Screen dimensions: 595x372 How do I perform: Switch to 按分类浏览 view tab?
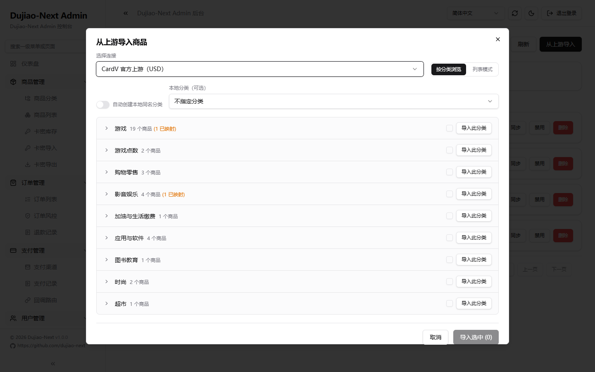click(449, 69)
